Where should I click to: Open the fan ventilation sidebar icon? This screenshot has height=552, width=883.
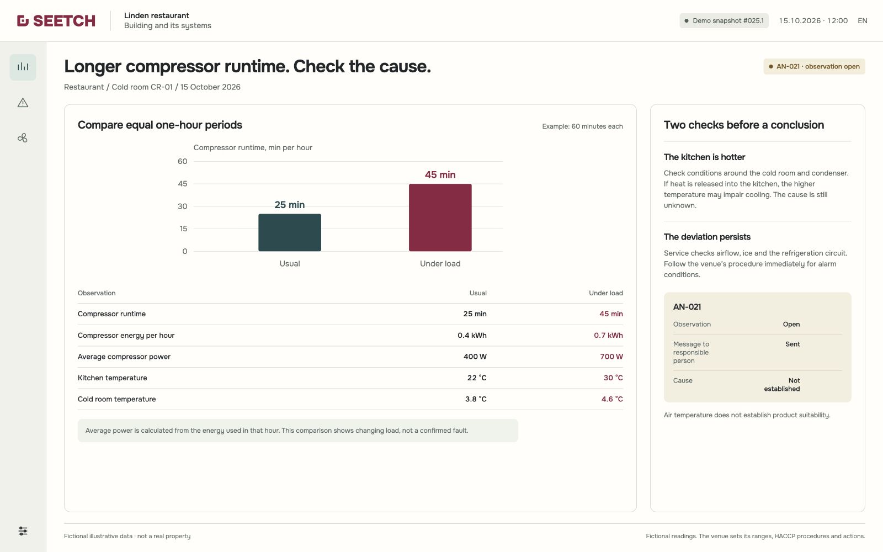pyautogui.click(x=23, y=138)
